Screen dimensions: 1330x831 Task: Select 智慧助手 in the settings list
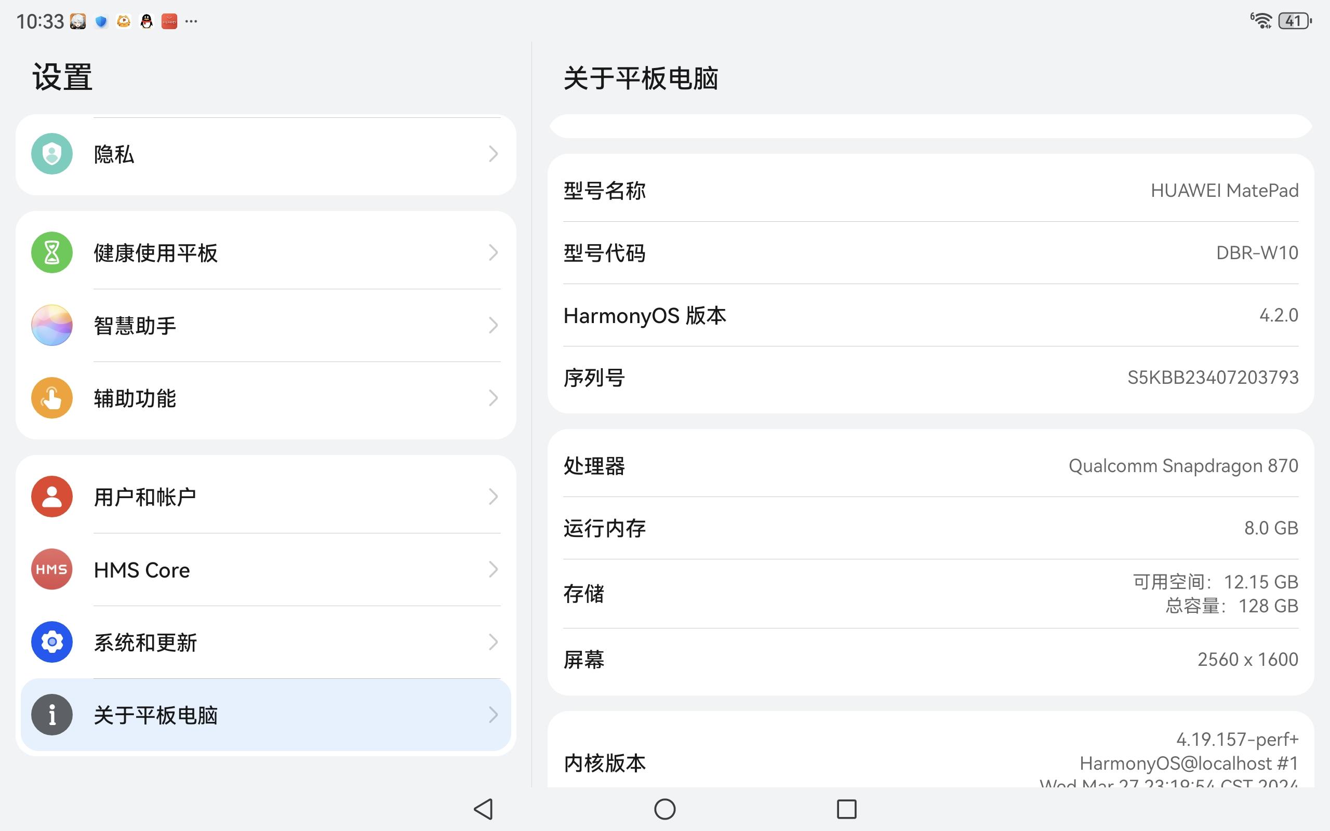click(x=266, y=325)
